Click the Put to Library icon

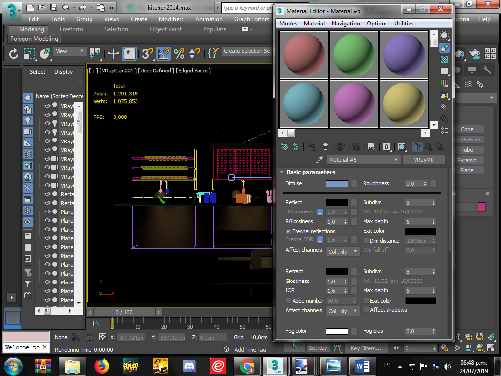[371, 146]
